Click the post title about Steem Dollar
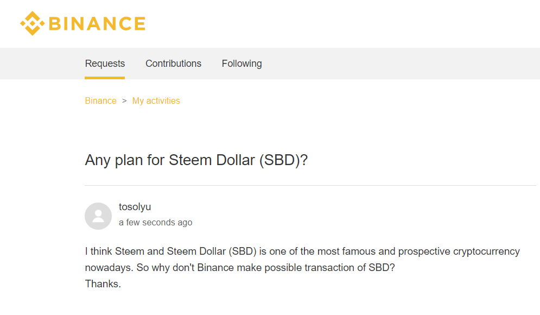This screenshot has height=315, width=540. [196, 160]
